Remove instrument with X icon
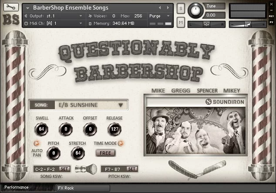This screenshot has height=193, width=276. (x=271, y=4)
